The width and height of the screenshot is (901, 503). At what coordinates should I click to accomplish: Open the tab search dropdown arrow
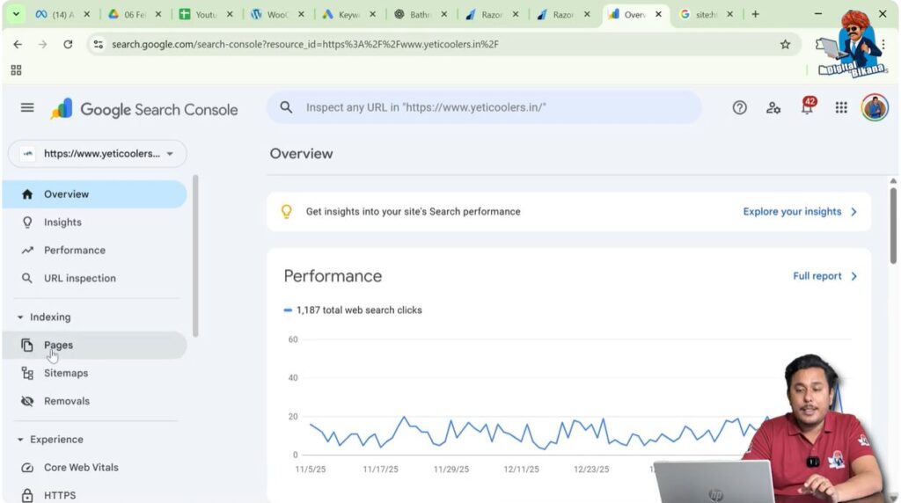tap(16, 14)
